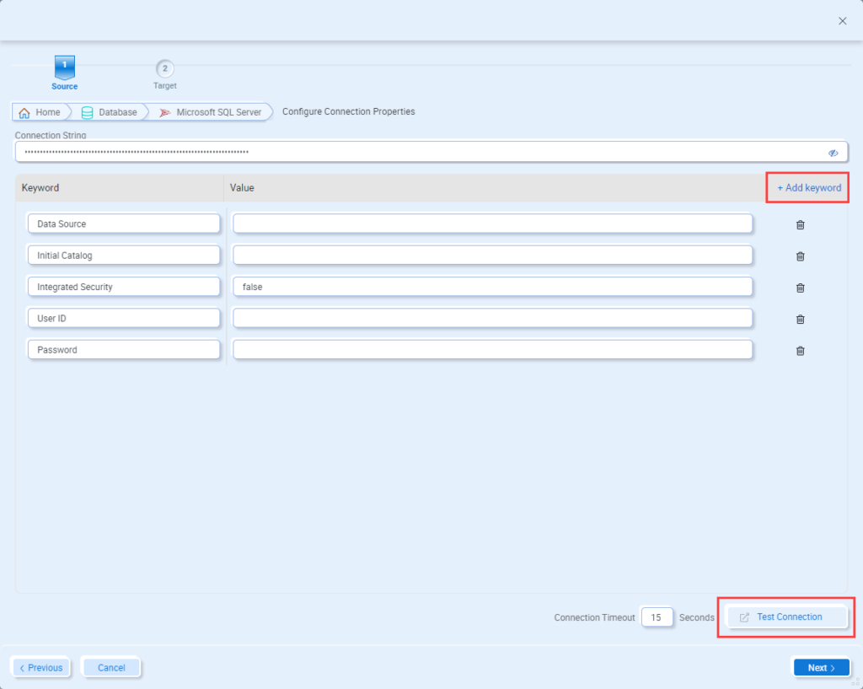Click the Test Connection link icon

[743, 616]
